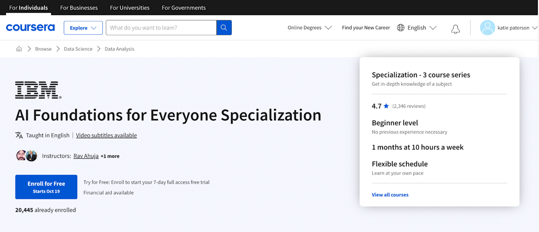Viewport: 539px width, 232px height.
Task: Click the Data Science breadcrumb
Action: [78, 49]
